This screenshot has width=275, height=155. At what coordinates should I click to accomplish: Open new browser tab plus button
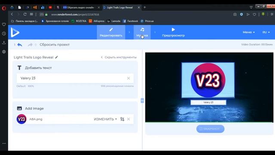click(x=145, y=7)
